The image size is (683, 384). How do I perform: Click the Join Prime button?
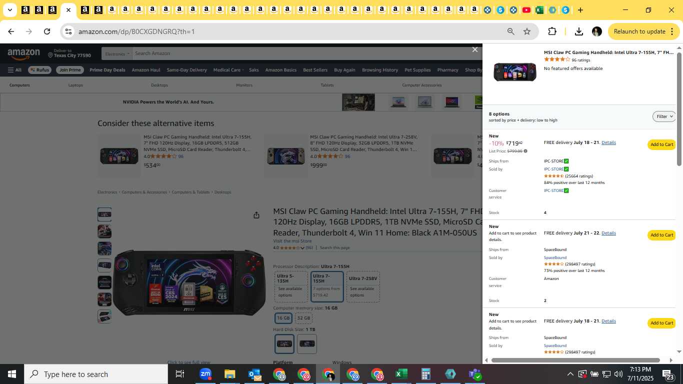pos(69,70)
